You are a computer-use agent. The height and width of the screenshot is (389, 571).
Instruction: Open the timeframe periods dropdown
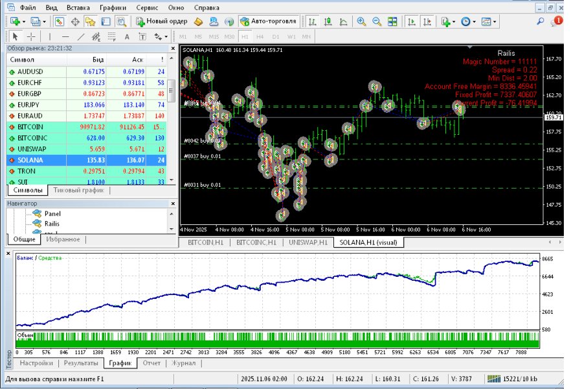pyautogui.click(x=473, y=23)
